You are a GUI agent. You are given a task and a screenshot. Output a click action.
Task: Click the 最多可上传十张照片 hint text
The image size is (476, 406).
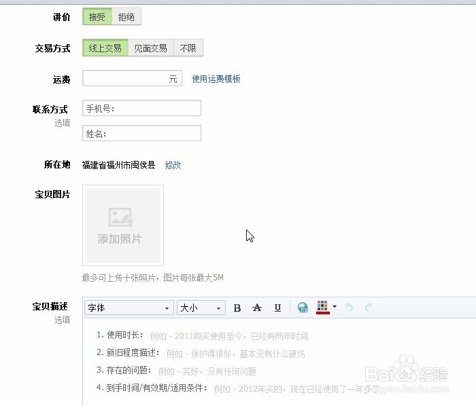coord(153,278)
